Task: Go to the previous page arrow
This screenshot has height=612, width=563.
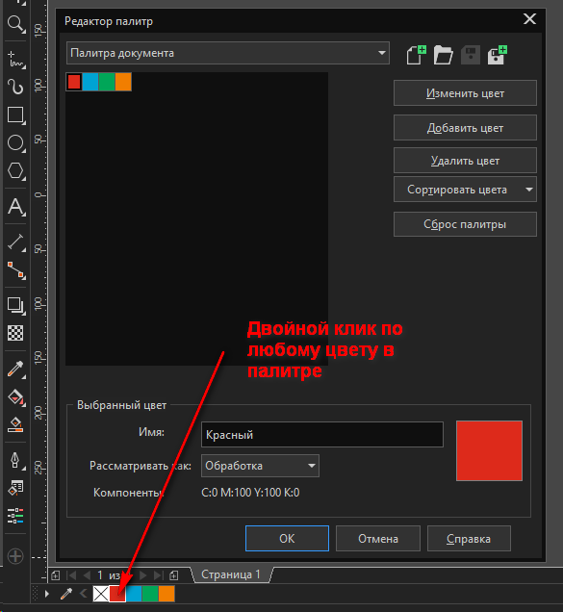Action: [x=87, y=574]
